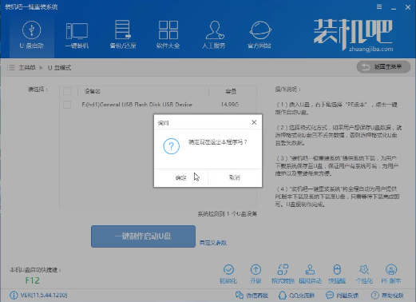
Task: Open the hamburger menu in the title bar
Action: click(379, 7)
